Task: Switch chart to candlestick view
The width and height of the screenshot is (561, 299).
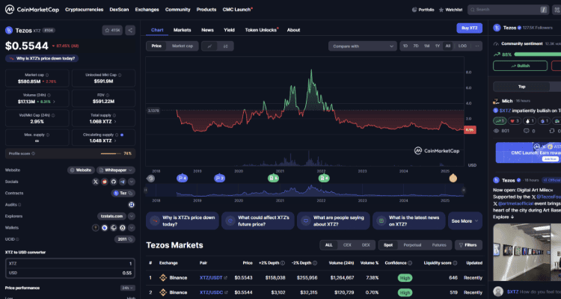Action: click(x=225, y=46)
